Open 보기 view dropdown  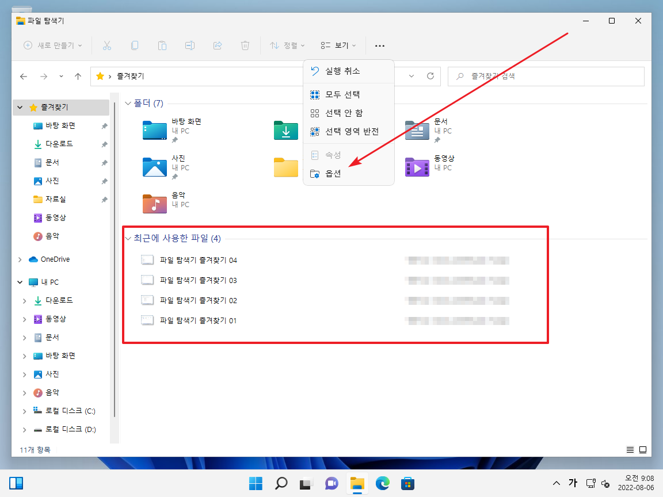tap(338, 45)
